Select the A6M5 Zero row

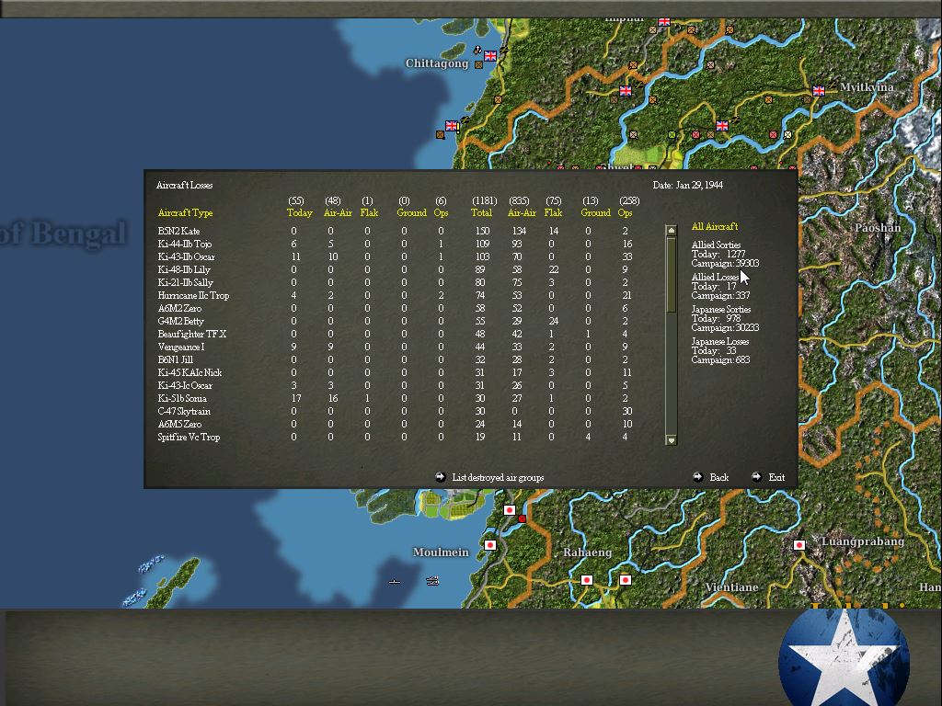[x=396, y=424]
